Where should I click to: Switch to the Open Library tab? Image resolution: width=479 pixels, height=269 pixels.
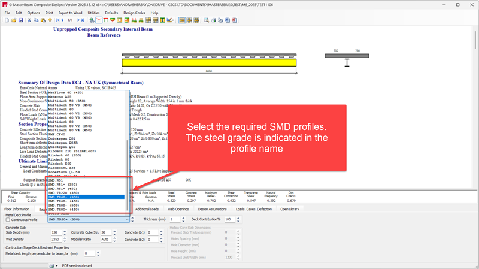coord(290,209)
